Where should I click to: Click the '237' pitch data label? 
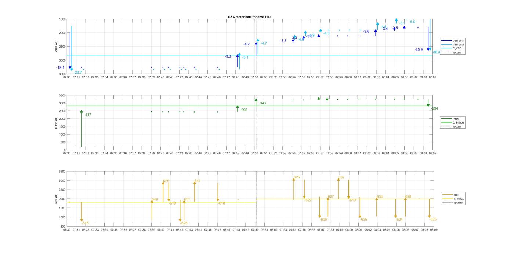click(88, 115)
